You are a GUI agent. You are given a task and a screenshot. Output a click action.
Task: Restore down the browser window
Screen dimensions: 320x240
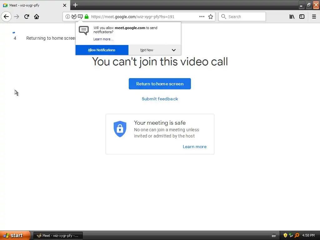[308, 5]
